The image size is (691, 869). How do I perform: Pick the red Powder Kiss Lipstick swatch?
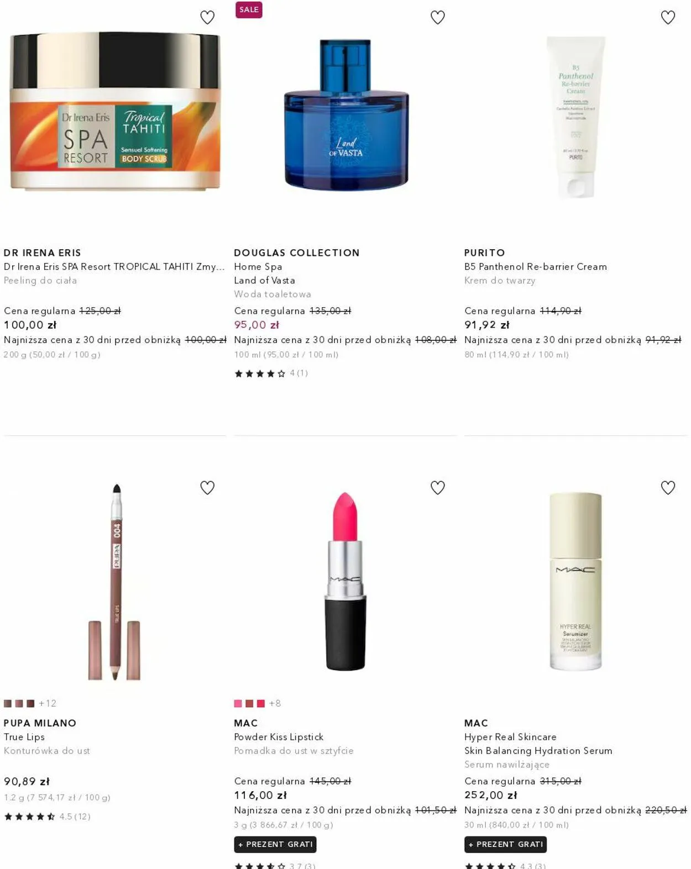(261, 703)
